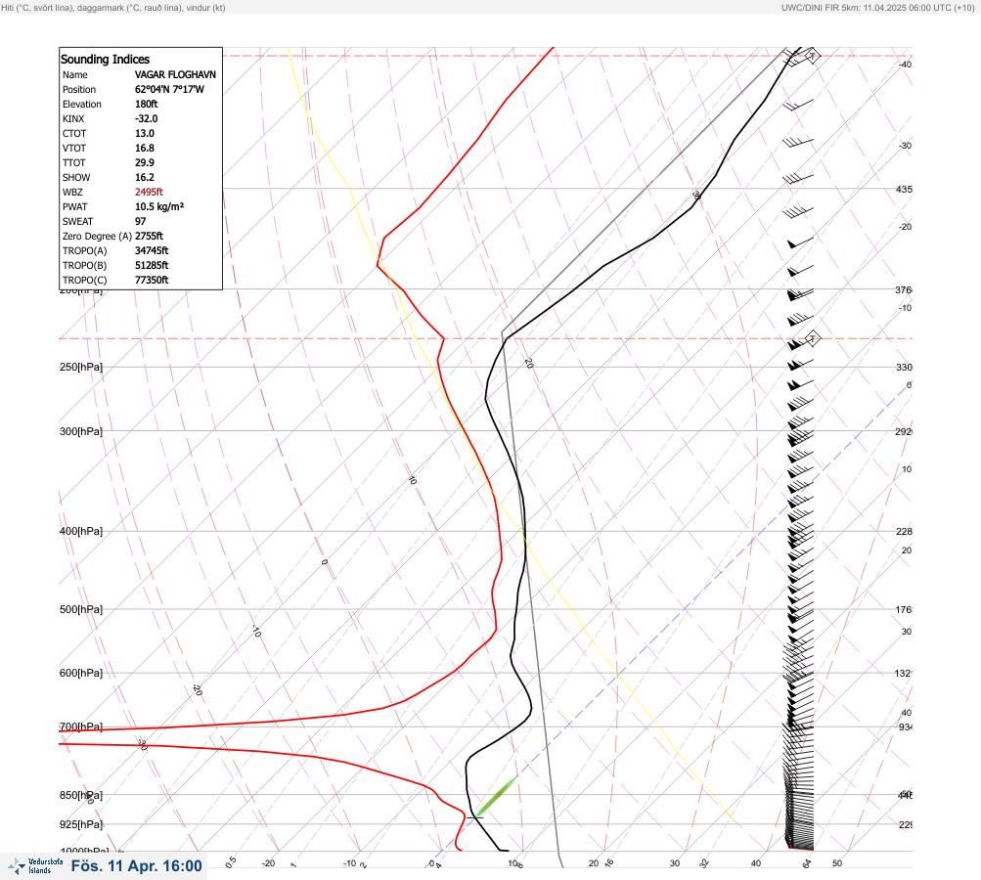Click the '700[hPa]' pressure label

click(x=81, y=726)
